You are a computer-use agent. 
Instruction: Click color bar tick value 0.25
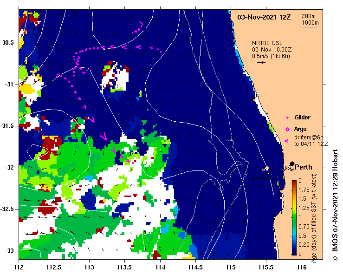[304, 245]
